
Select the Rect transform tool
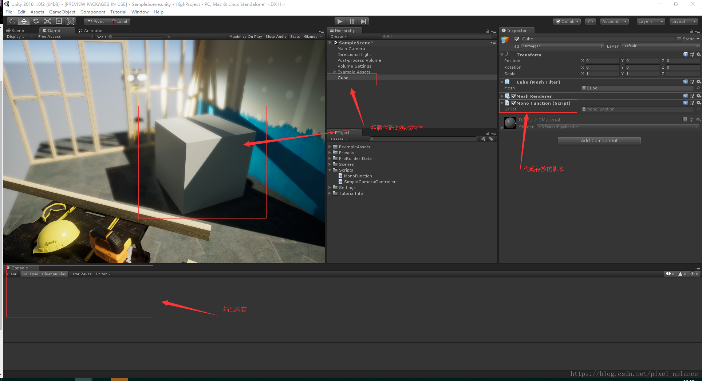59,21
